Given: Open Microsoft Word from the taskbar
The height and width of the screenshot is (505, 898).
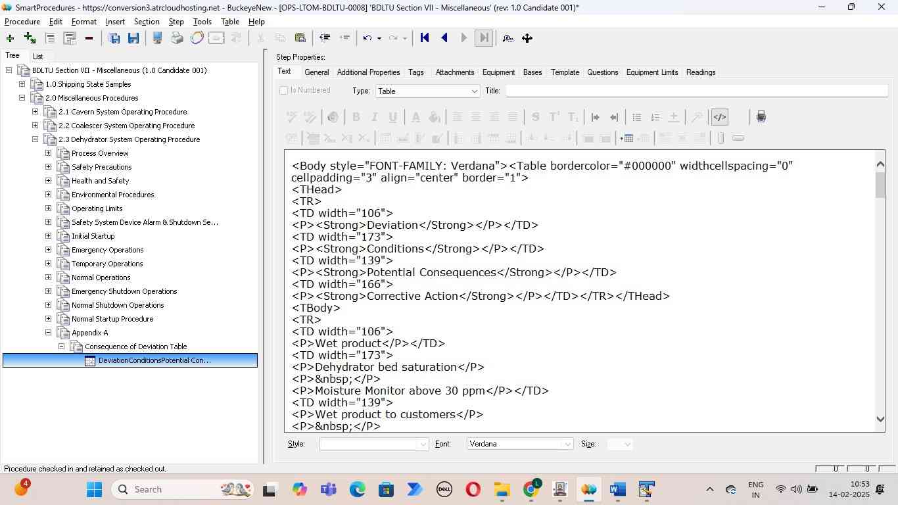Looking at the screenshot, I should click(x=617, y=490).
